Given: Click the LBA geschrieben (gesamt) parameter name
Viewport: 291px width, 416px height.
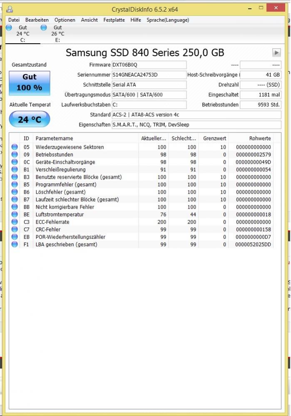Looking at the screenshot, I should tap(66, 244).
